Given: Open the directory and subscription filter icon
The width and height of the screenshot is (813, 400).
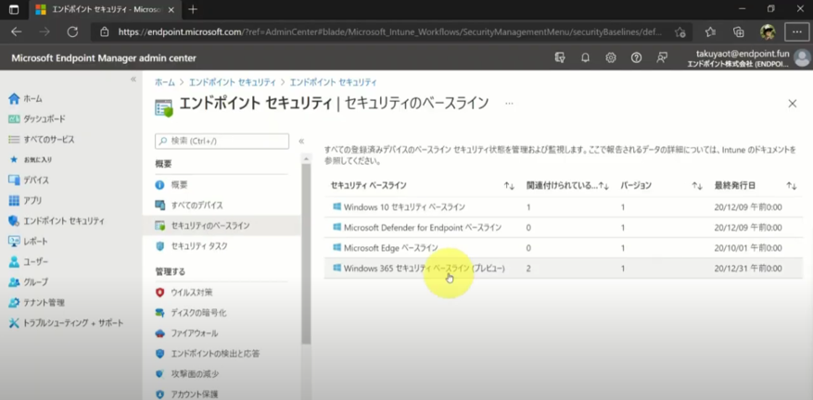Looking at the screenshot, I should coord(560,57).
